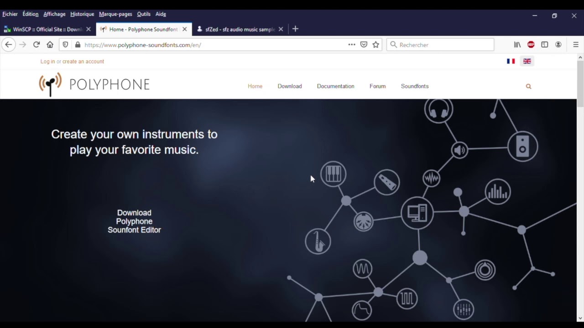Bookmark this page with the star
This screenshot has height=328, width=584.
point(376,45)
